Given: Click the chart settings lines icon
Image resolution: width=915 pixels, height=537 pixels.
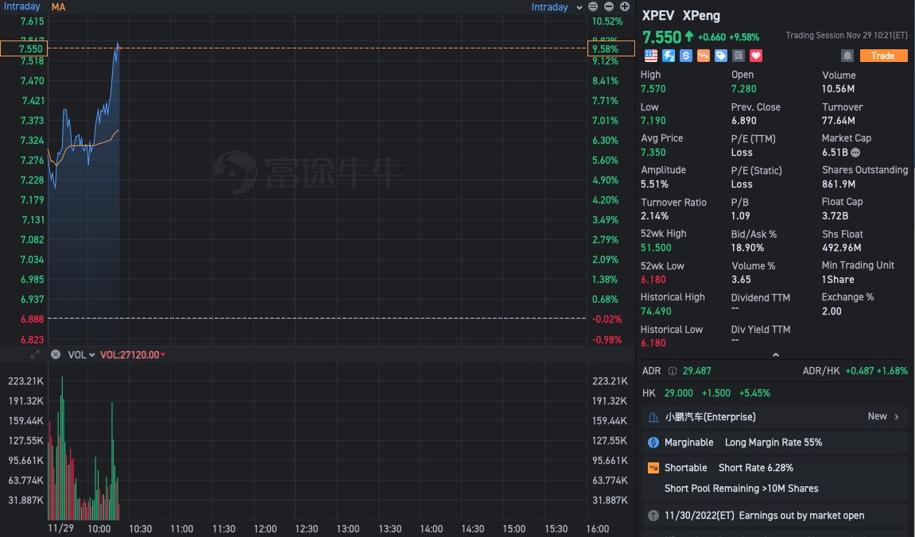Looking at the screenshot, I should click(593, 6).
